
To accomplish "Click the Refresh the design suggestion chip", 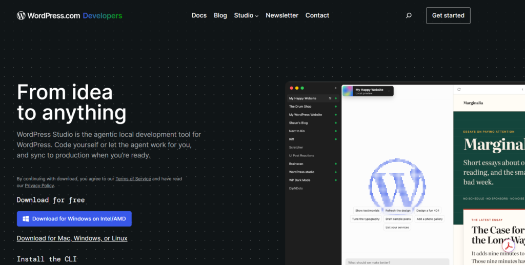I will 398,211.
